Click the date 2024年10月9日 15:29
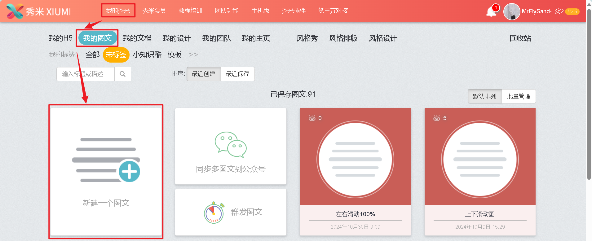This screenshot has height=241, width=592. pyautogui.click(x=480, y=227)
